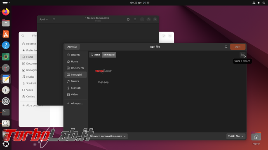Select the Immagini breadcrumb
Image resolution: width=268 pixels, height=150 pixels.
pos(109,55)
